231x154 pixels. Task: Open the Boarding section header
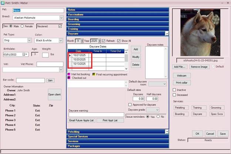pyautogui.click(x=118, y=19)
